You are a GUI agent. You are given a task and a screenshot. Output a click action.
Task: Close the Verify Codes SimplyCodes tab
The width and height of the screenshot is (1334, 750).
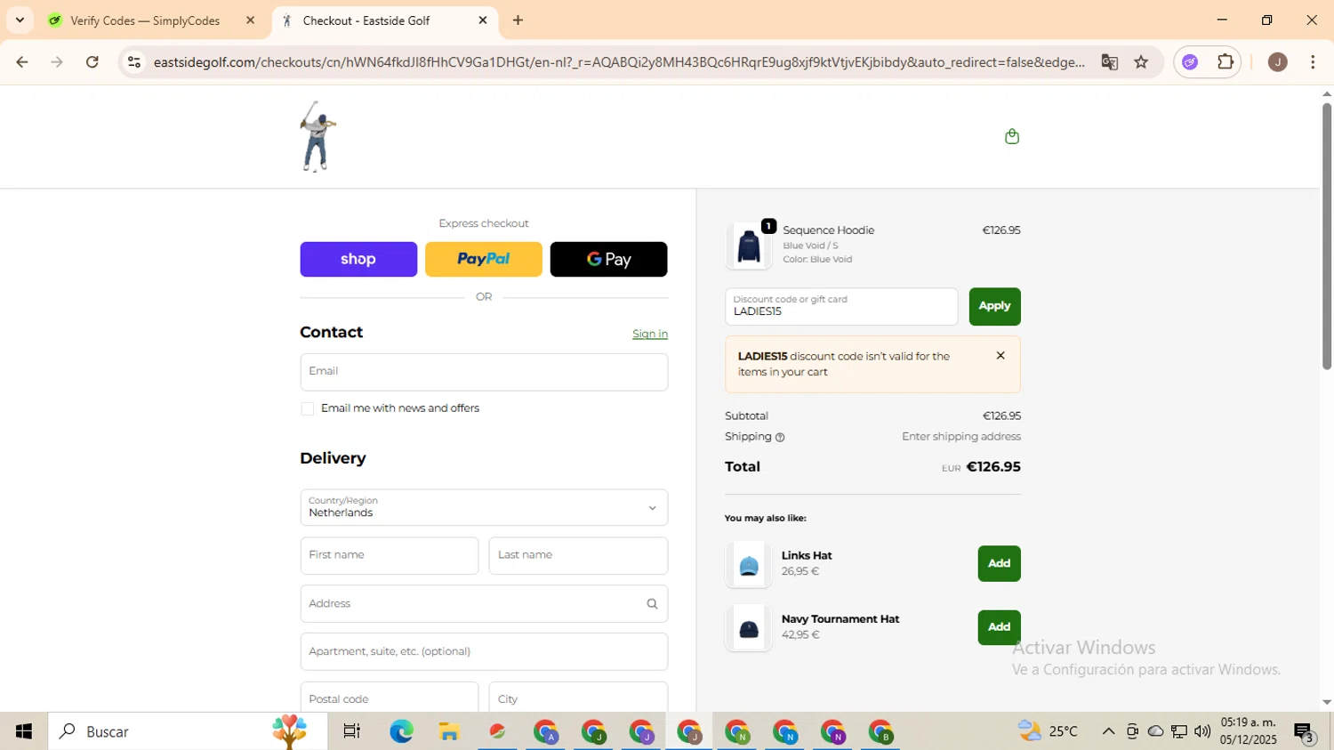250,20
